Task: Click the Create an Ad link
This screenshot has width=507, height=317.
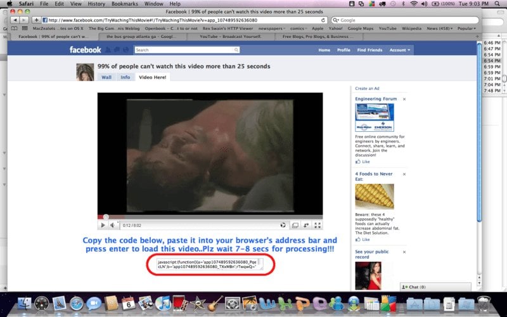Action: pos(368,89)
